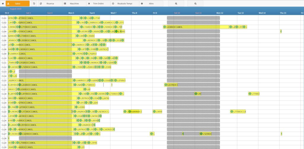Image resolution: width=304 pixels, height=149 pixels.
Task: Zoom out the timeline with the magnifier minus
Action: tap(195, 4)
